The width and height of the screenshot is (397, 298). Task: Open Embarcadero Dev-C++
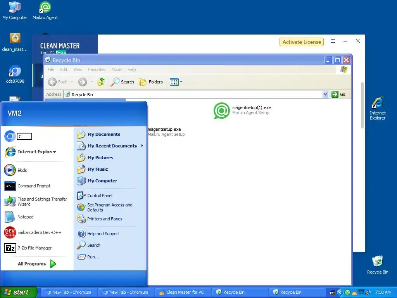(x=33, y=232)
